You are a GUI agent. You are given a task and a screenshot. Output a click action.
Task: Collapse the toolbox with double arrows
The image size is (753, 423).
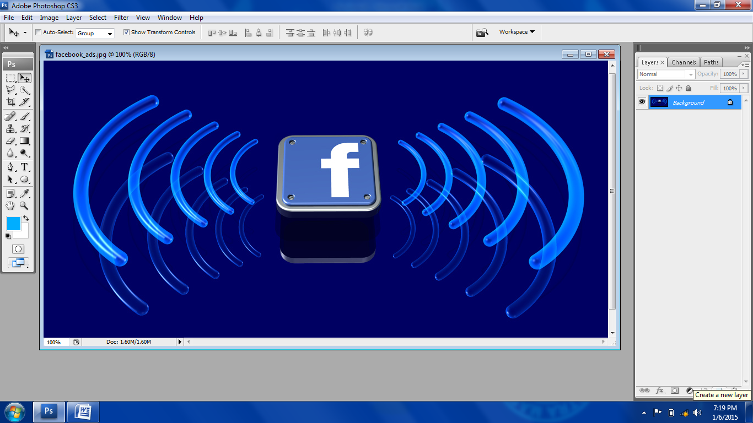(6, 48)
